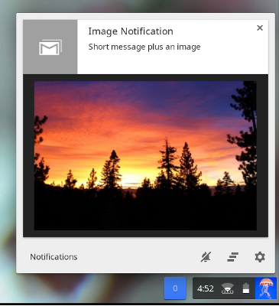The width and height of the screenshot is (279, 306).
Task: Open the Wi-Fi status icon in tray
Action: (227, 288)
